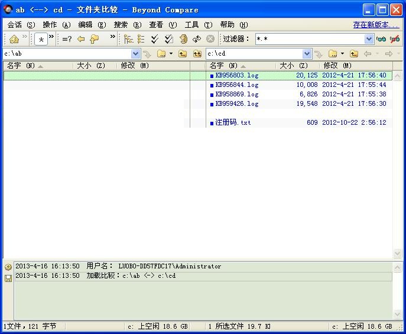Open the left browse folder dropdown arrow
This screenshot has width=406, height=334.
(171, 54)
